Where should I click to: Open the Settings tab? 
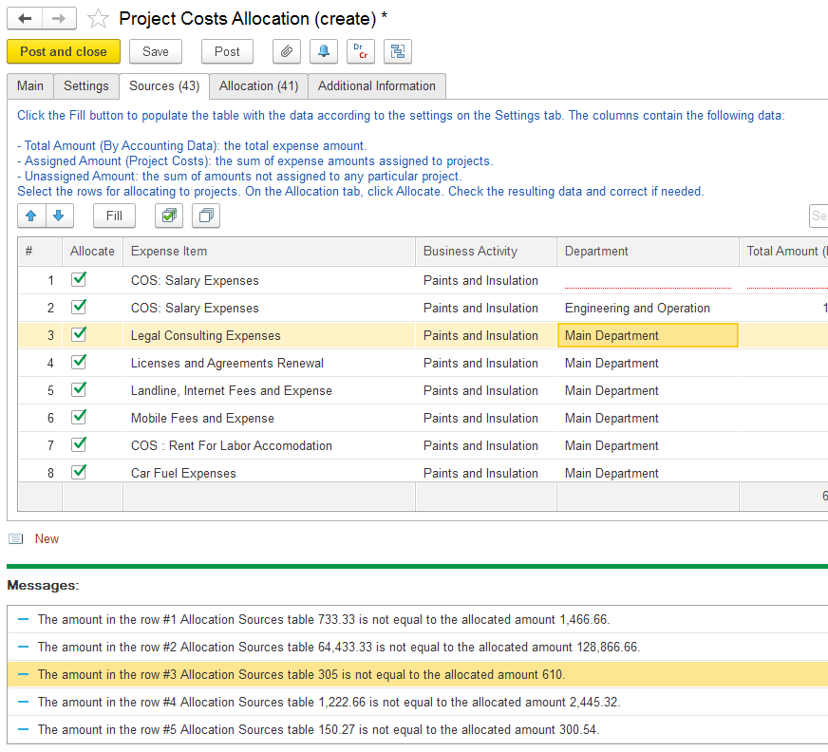click(x=86, y=86)
